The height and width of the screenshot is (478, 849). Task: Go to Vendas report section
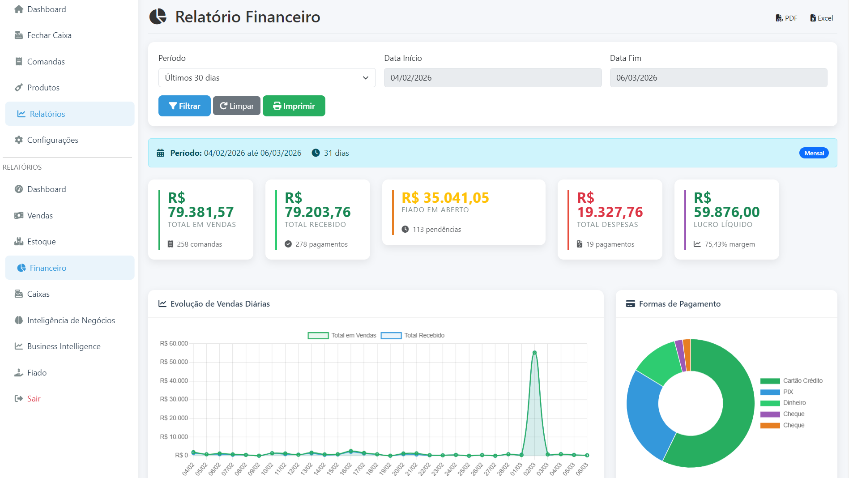[x=40, y=216]
